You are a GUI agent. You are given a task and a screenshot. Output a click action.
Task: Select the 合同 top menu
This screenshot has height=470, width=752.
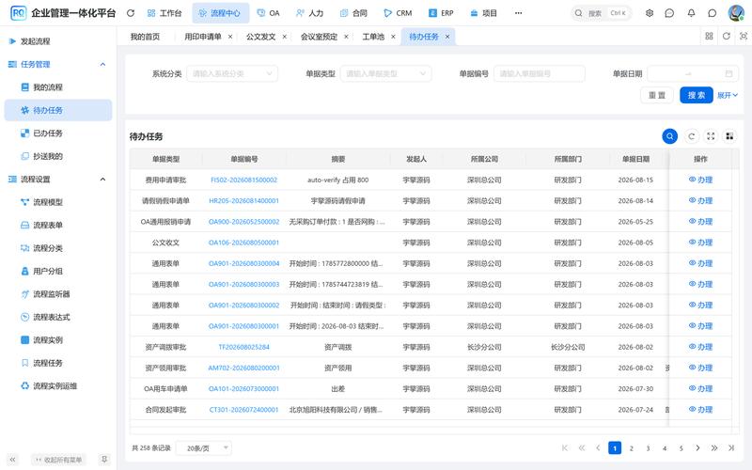tap(353, 13)
